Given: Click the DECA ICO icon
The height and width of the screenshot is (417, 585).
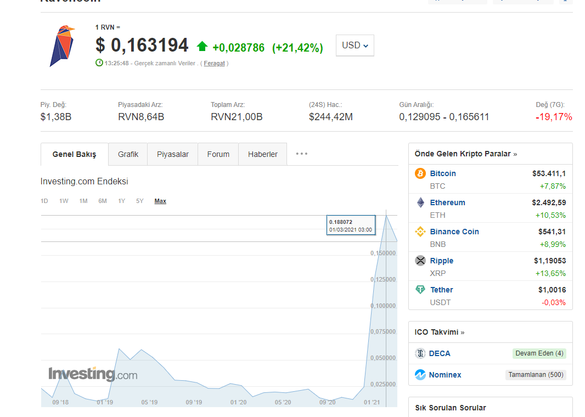Looking at the screenshot, I should point(420,353).
